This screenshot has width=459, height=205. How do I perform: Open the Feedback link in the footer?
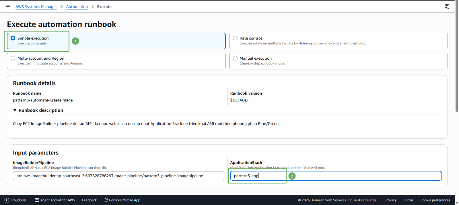pyautogui.click(x=90, y=200)
